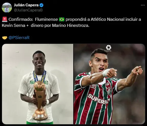Click the Marino Hinestroza name text
The width and height of the screenshot is (147, 126).
71,25
